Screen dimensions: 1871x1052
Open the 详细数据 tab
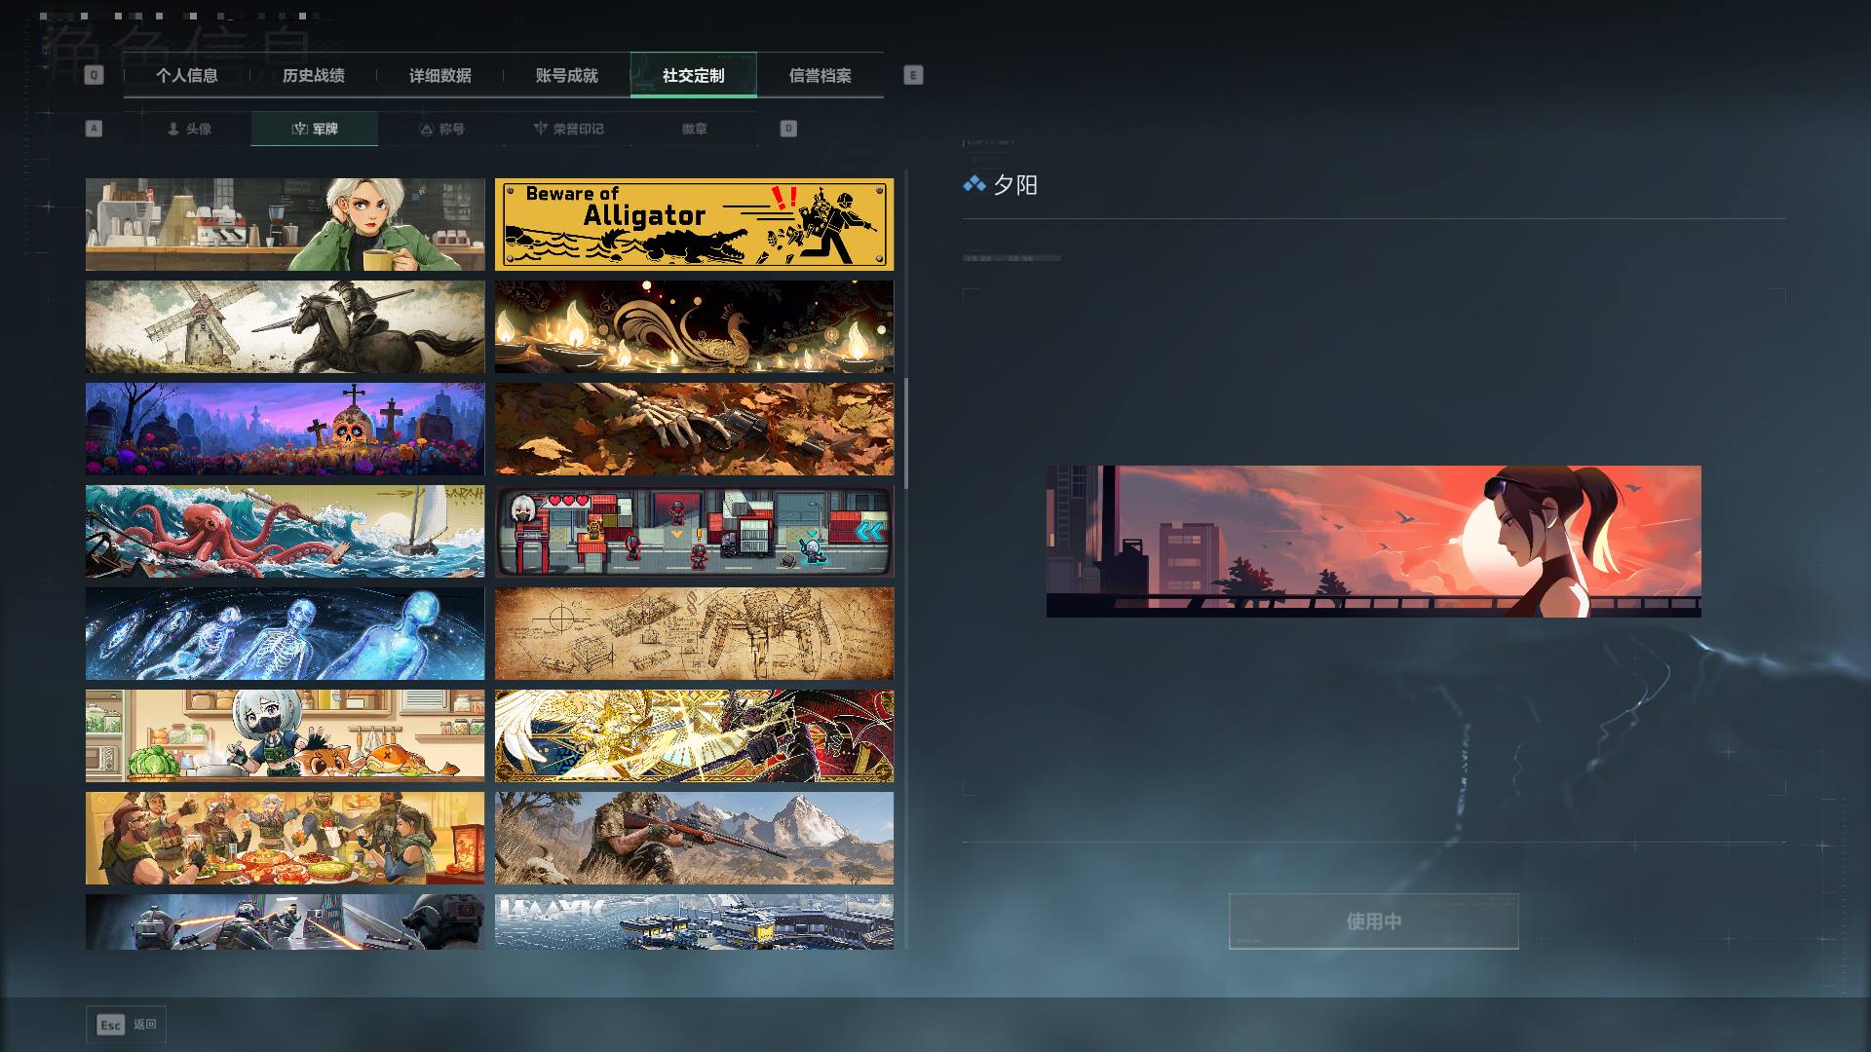[439, 75]
